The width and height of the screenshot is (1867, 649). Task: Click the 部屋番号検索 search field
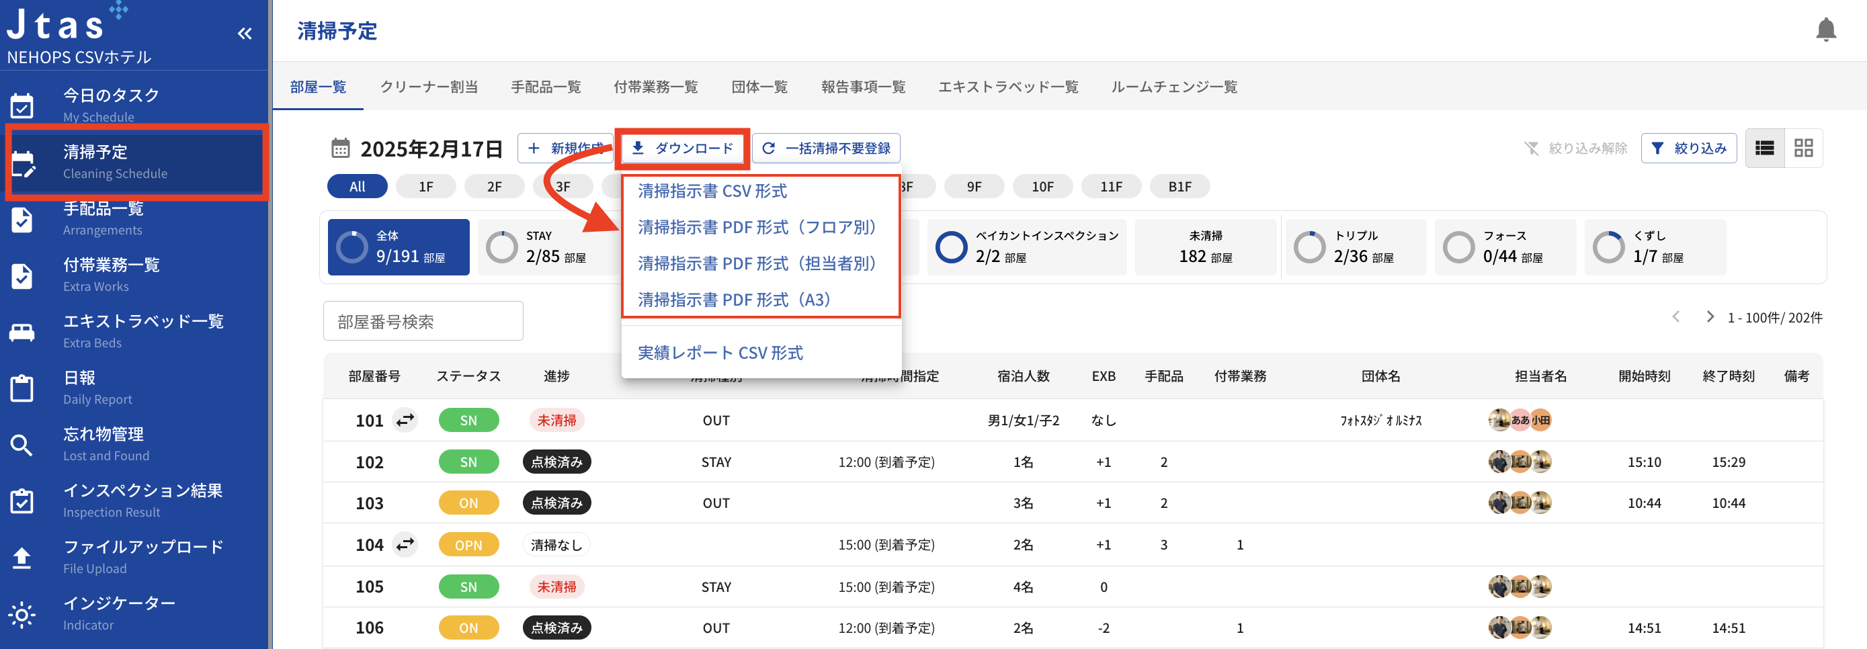[423, 321]
